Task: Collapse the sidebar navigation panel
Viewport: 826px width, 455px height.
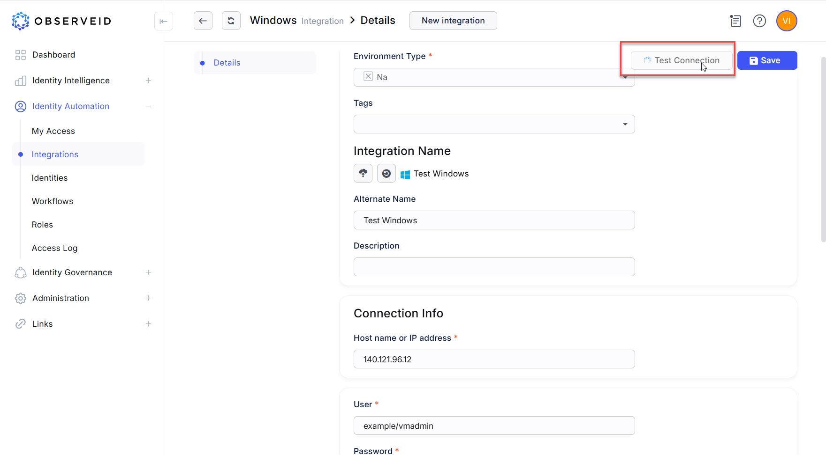Action: pos(163,21)
